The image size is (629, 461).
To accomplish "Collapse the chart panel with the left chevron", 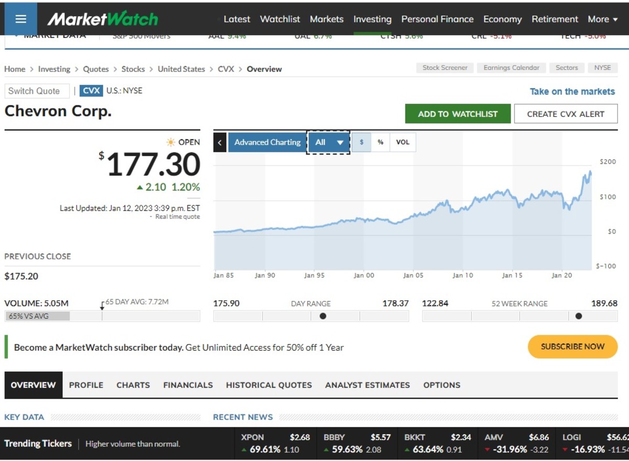I will (x=220, y=142).
